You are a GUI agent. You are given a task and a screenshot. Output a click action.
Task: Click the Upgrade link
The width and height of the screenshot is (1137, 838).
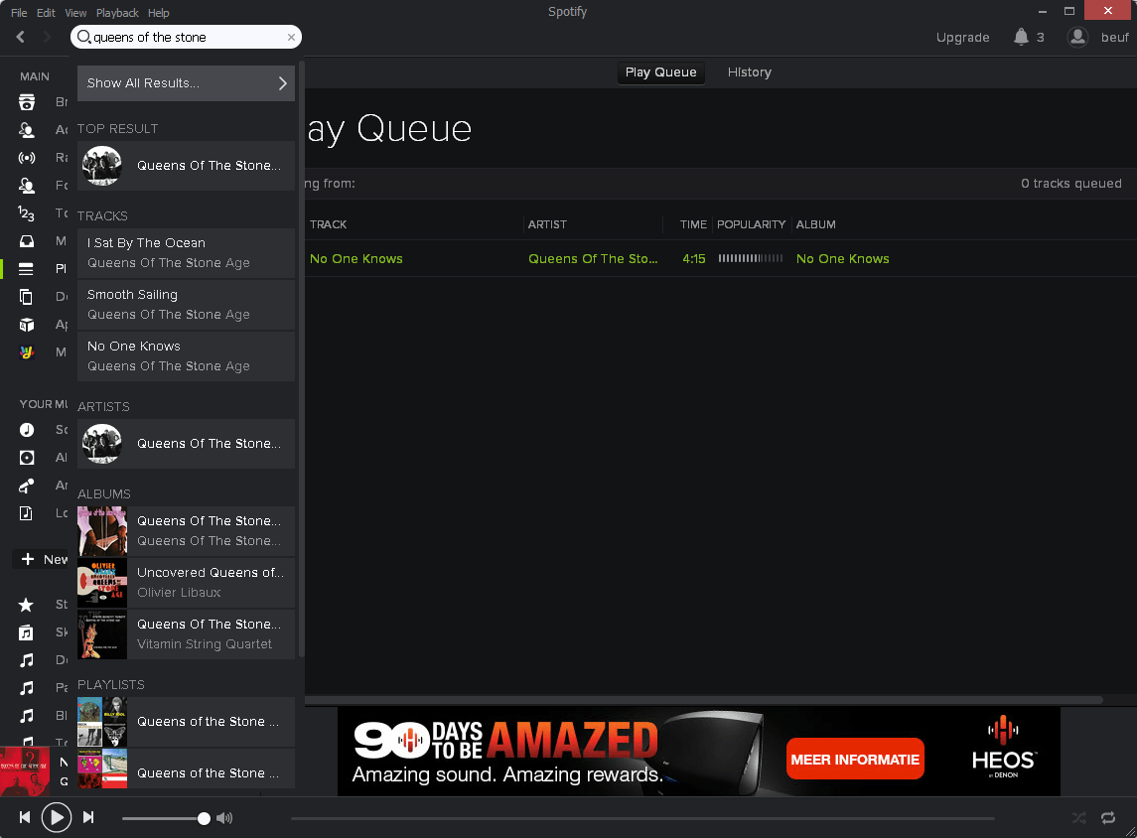pyautogui.click(x=962, y=38)
